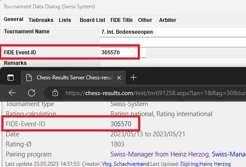Open Dipl.Ing.Heinz Herzog uploader link
Image resolution: width=246 pixels, height=167 pixels.
(x=205, y=164)
